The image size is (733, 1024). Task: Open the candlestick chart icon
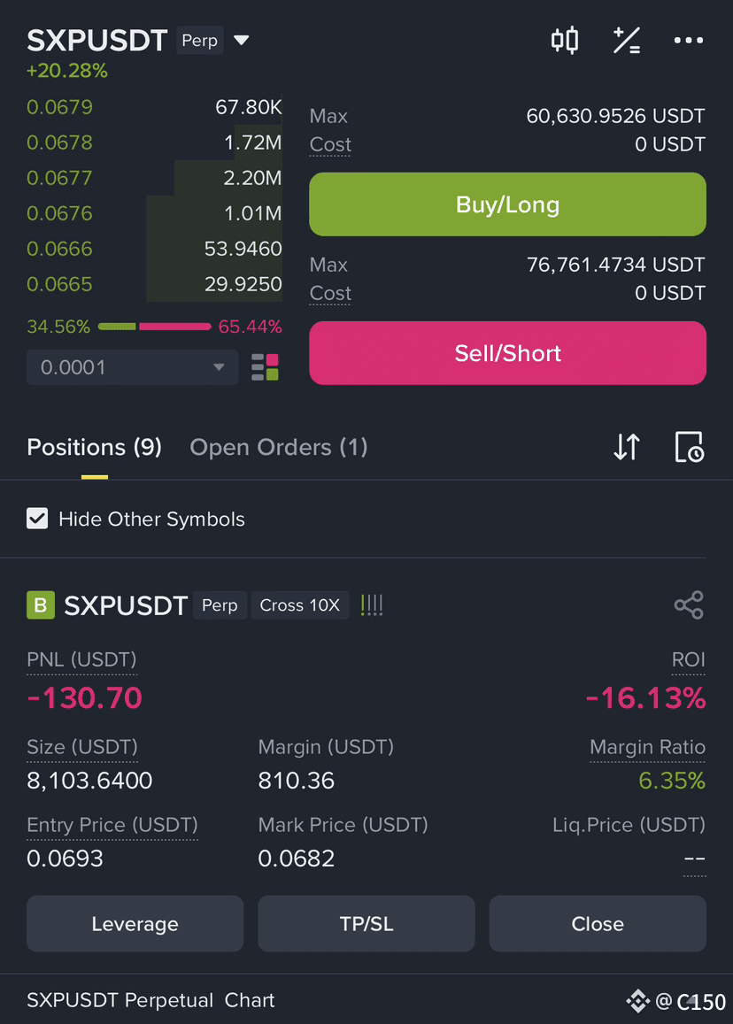[x=565, y=41]
